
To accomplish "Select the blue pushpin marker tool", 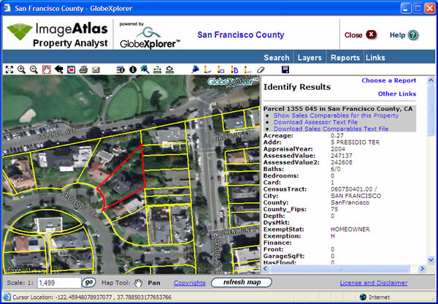I will tap(195, 69).
